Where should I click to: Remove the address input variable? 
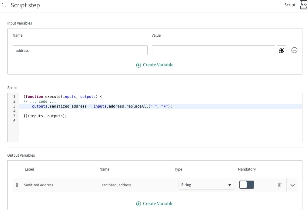(x=294, y=50)
